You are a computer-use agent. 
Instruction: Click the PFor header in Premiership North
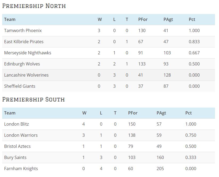[x=143, y=19]
